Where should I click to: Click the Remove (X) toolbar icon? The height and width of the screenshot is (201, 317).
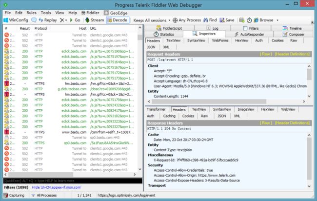[62, 20]
